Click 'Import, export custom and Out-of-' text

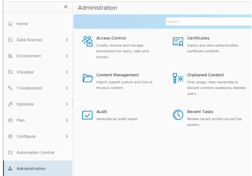click(x=125, y=82)
